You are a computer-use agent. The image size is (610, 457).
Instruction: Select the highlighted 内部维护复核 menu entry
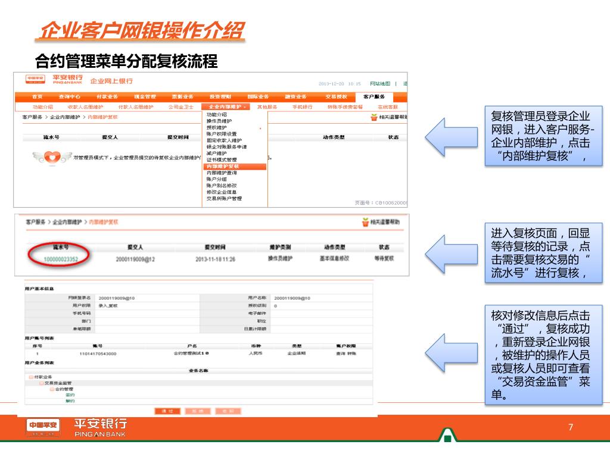coord(235,167)
